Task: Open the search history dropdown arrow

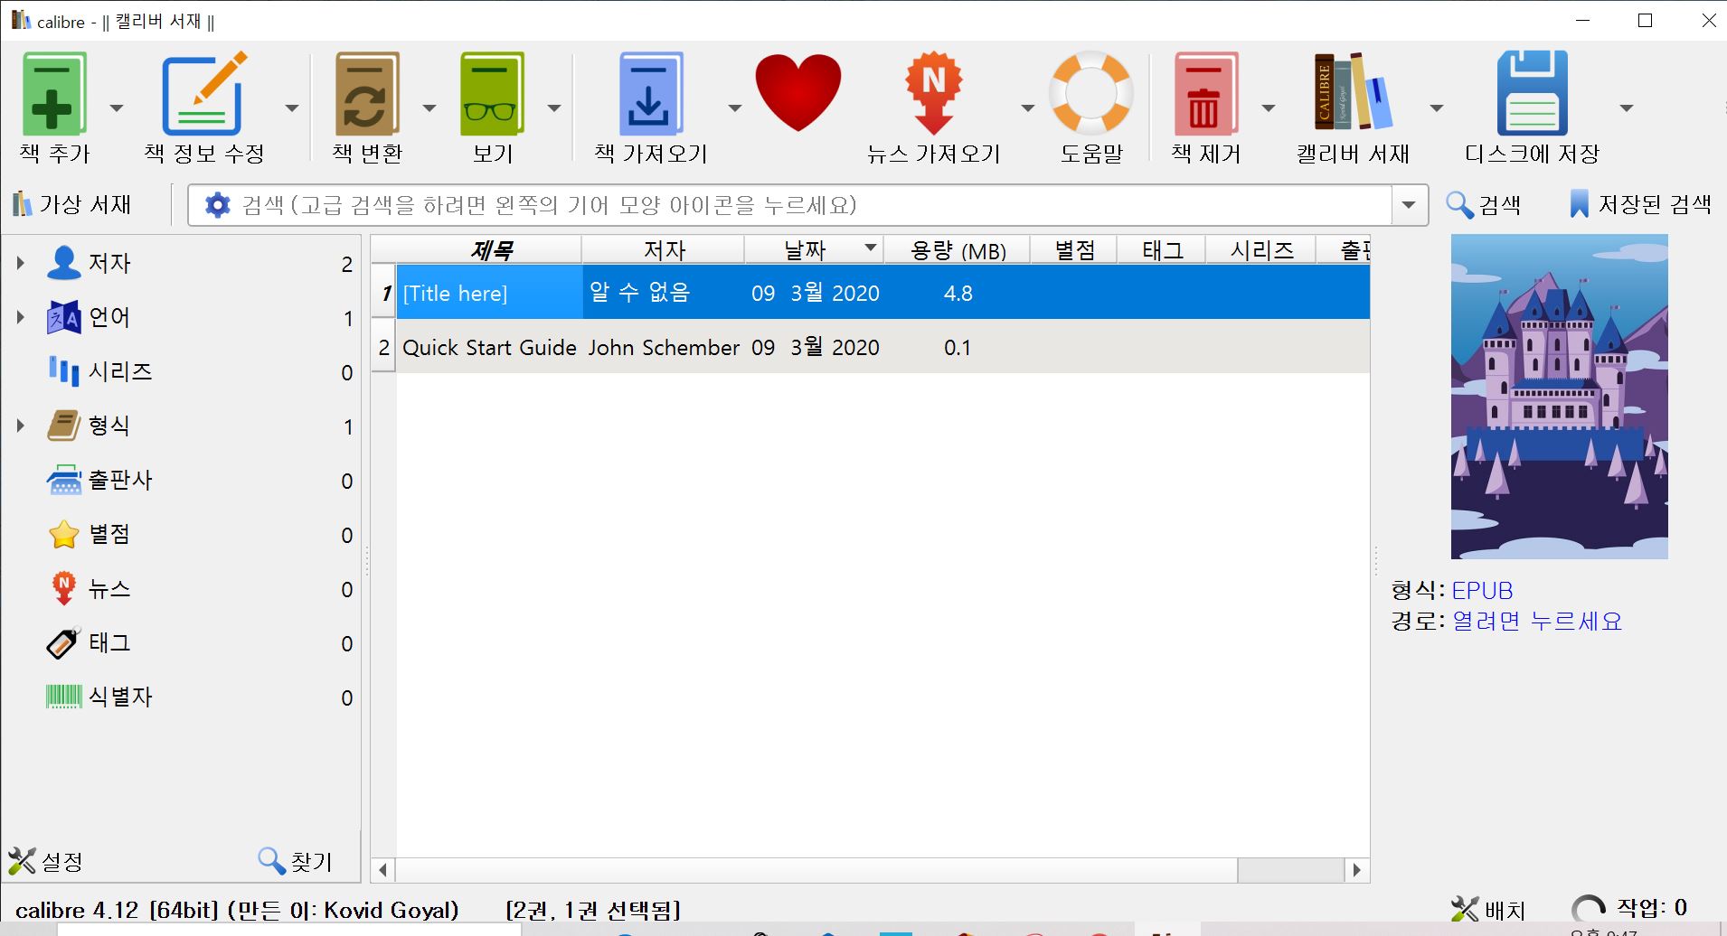Action: [1409, 205]
